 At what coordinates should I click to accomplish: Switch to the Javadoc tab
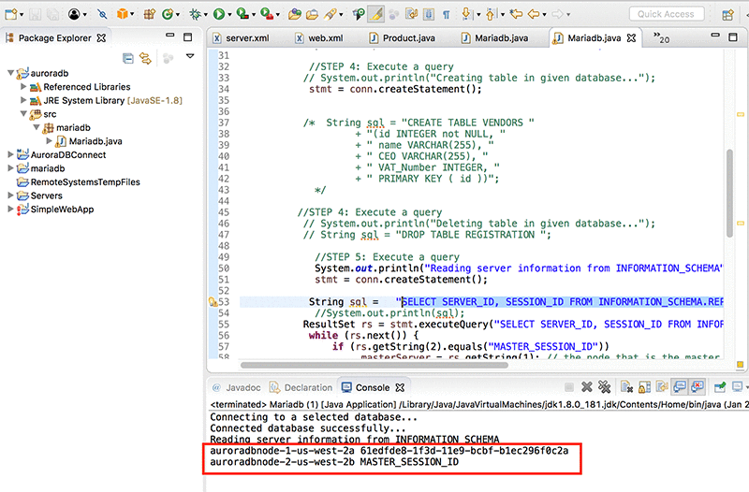(237, 387)
